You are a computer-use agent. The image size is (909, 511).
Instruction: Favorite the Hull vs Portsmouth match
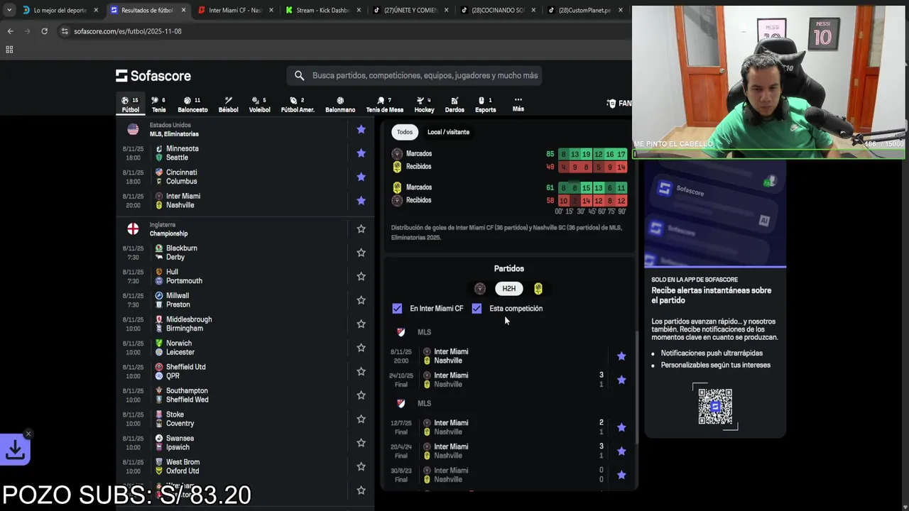click(361, 276)
